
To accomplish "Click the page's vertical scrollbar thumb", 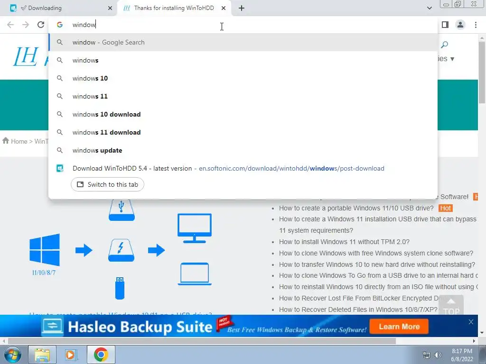I will (x=482, y=72).
